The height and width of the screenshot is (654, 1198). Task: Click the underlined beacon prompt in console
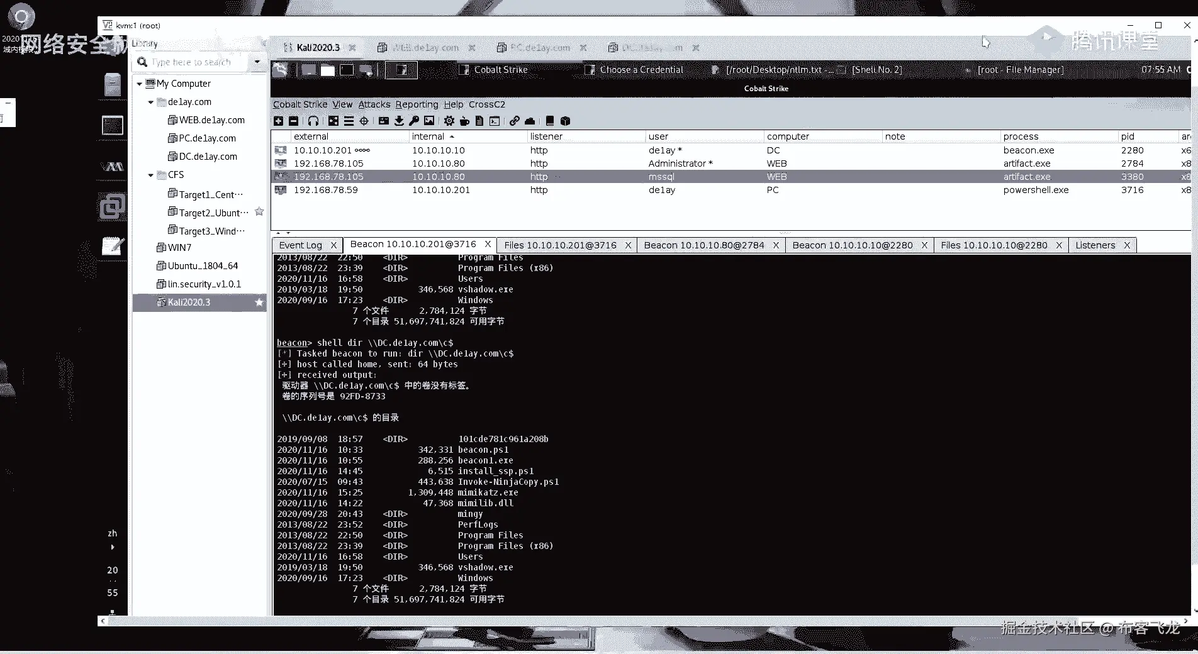[292, 343]
